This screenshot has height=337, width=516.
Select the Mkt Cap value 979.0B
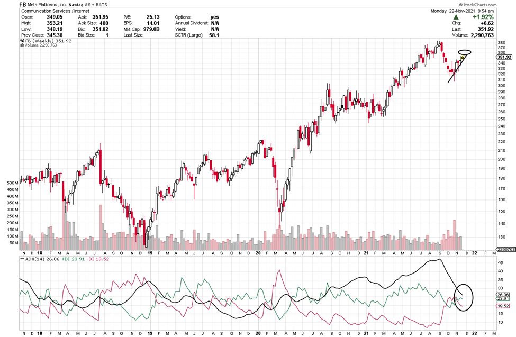[x=151, y=29]
